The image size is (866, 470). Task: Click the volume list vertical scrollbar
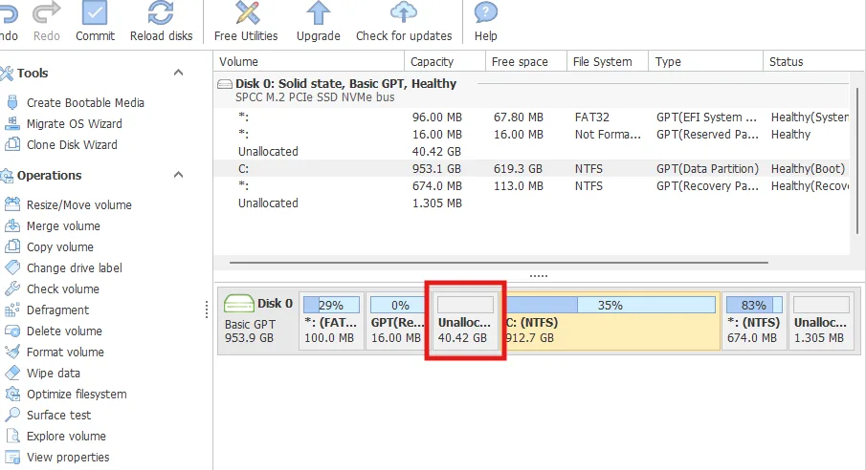[x=857, y=160]
